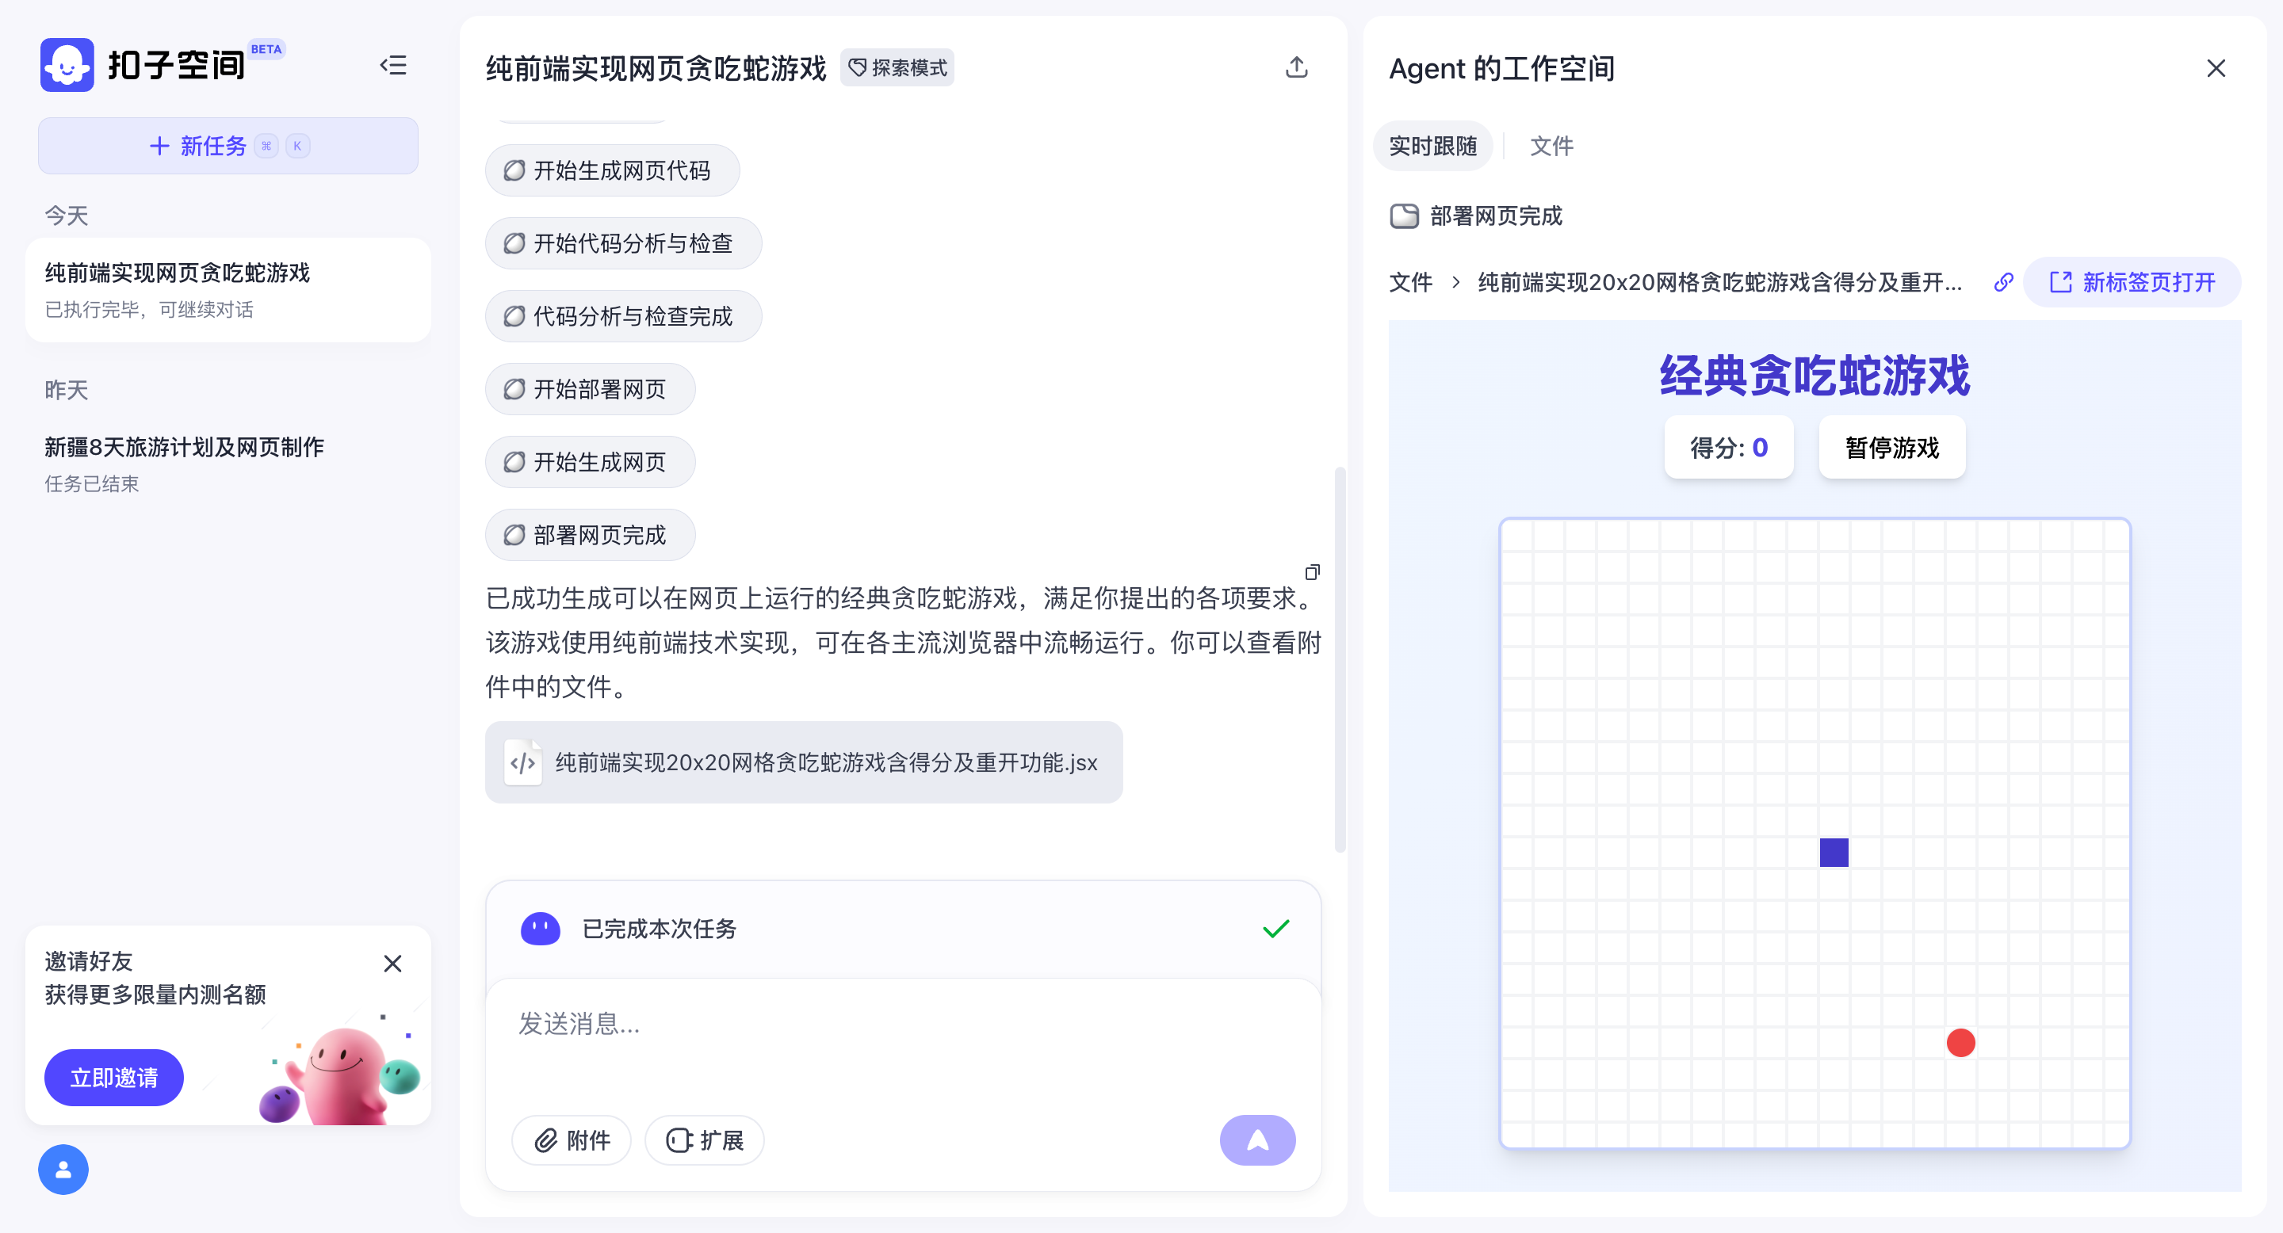Collapse the left sidebar panel
Screen dimensions: 2283x1233
pyautogui.click(x=392, y=66)
